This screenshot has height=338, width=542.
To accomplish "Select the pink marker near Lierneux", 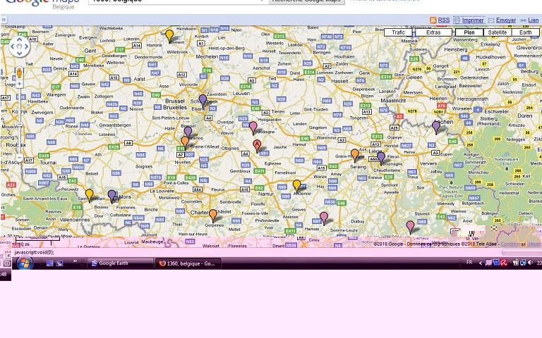I will click(x=410, y=227).
